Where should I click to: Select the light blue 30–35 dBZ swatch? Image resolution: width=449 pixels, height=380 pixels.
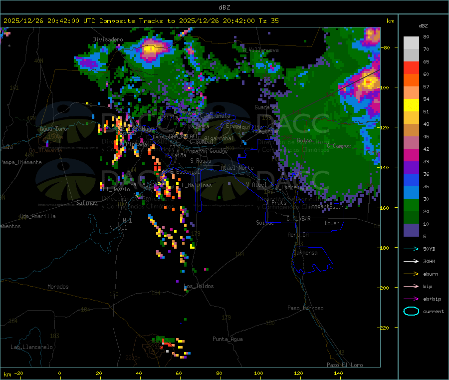click(x=411, y=193)
